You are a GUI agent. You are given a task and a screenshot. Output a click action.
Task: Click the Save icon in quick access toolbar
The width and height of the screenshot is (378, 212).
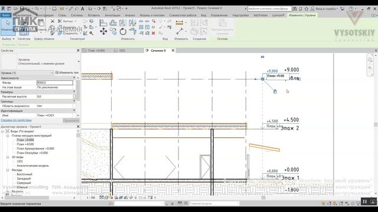(x=22, y=9)
